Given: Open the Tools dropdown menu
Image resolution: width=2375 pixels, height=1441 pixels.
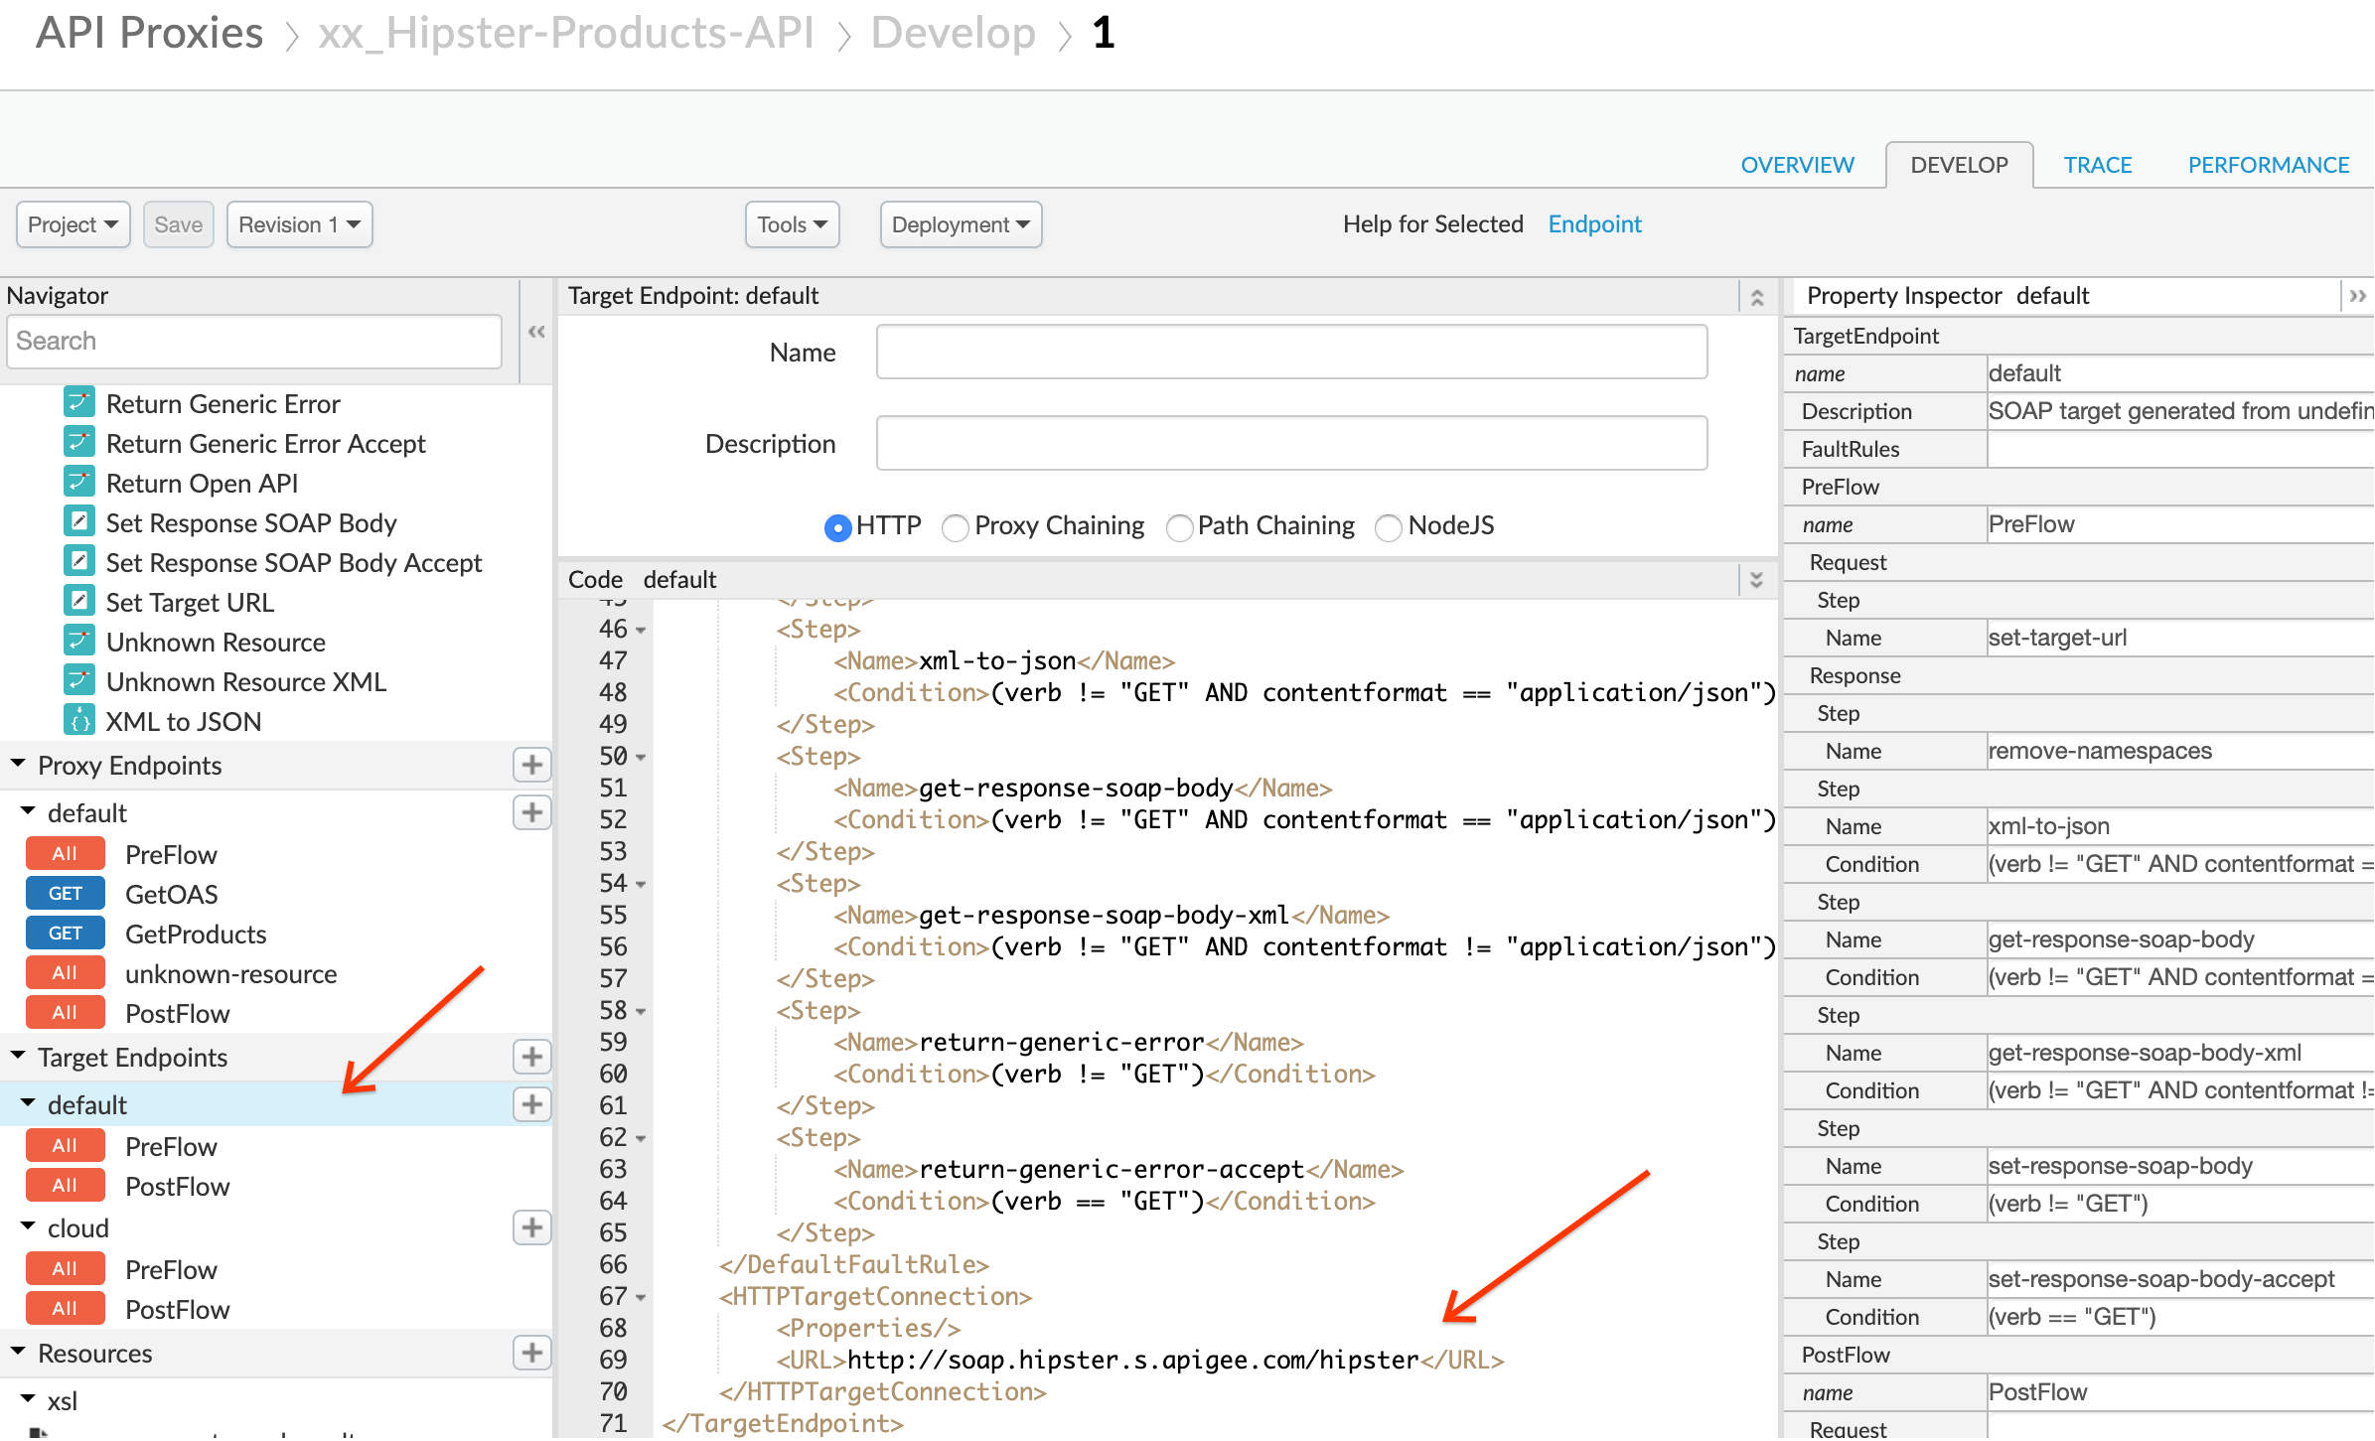Looking at the screenshot, I should 792,224.
